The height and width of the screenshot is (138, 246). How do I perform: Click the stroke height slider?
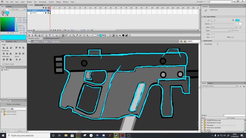pos(222,24)
